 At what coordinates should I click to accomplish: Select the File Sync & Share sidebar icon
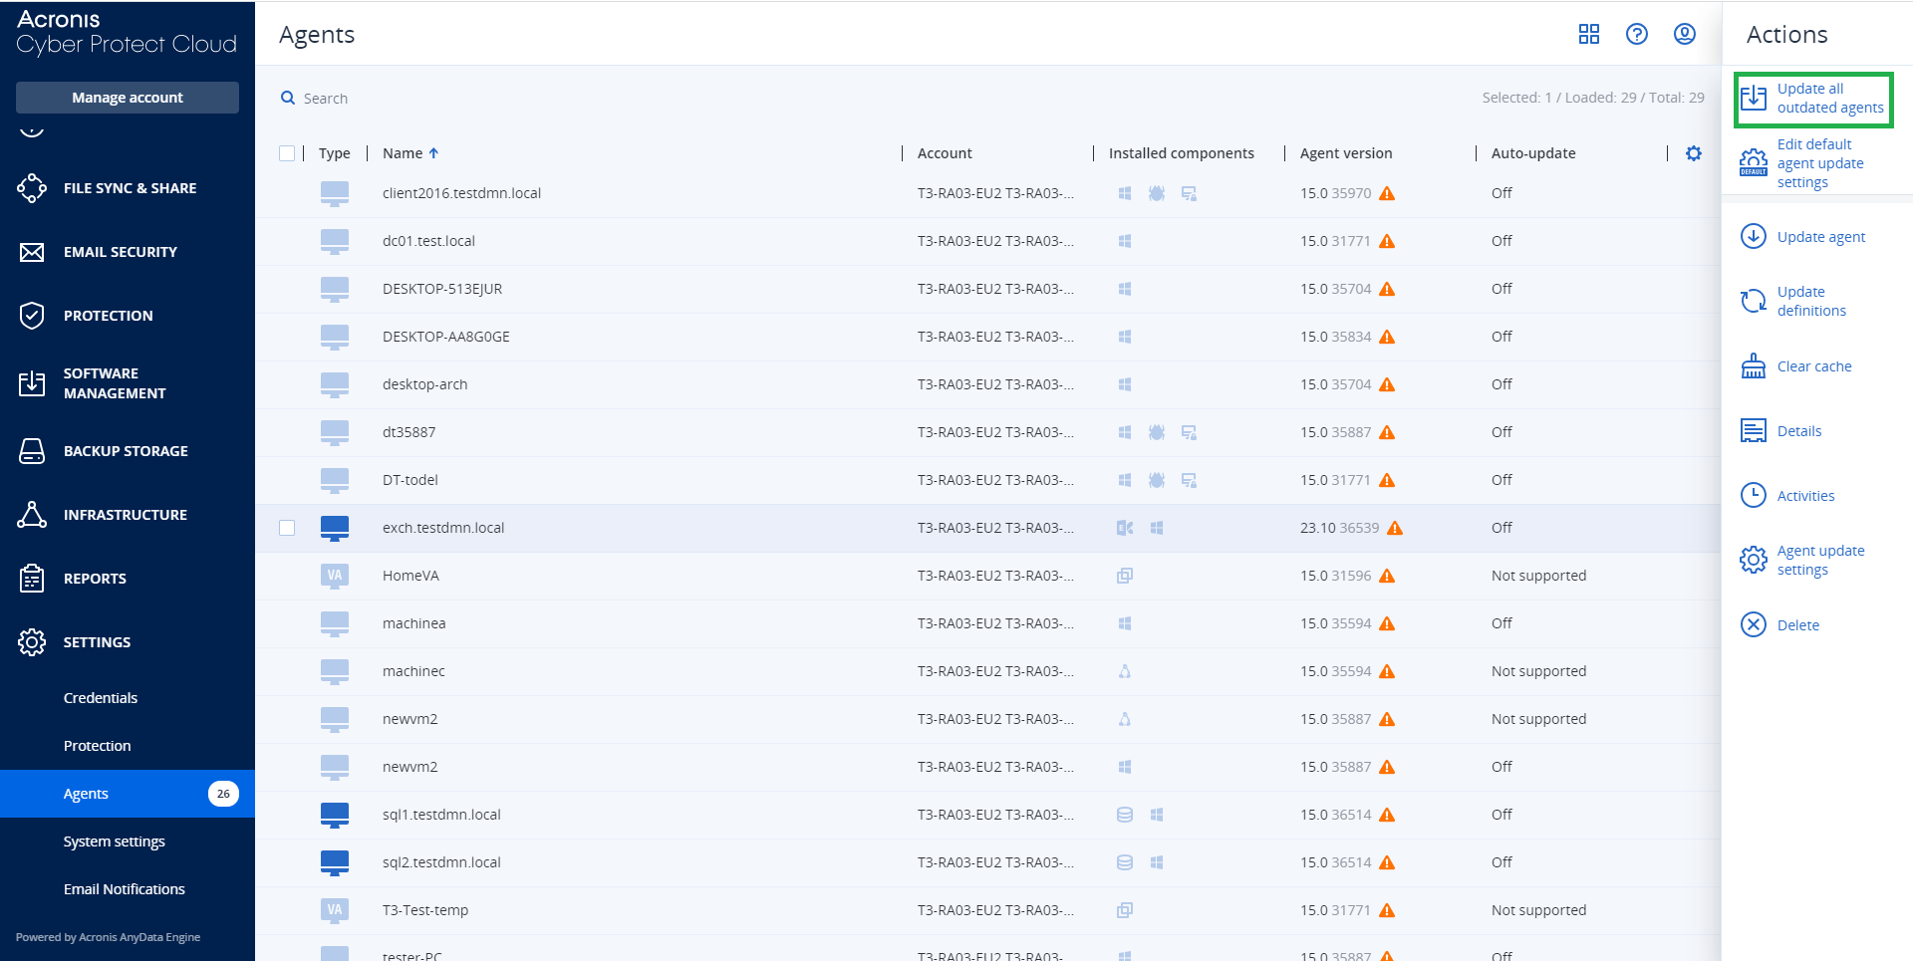coord(31,187)
